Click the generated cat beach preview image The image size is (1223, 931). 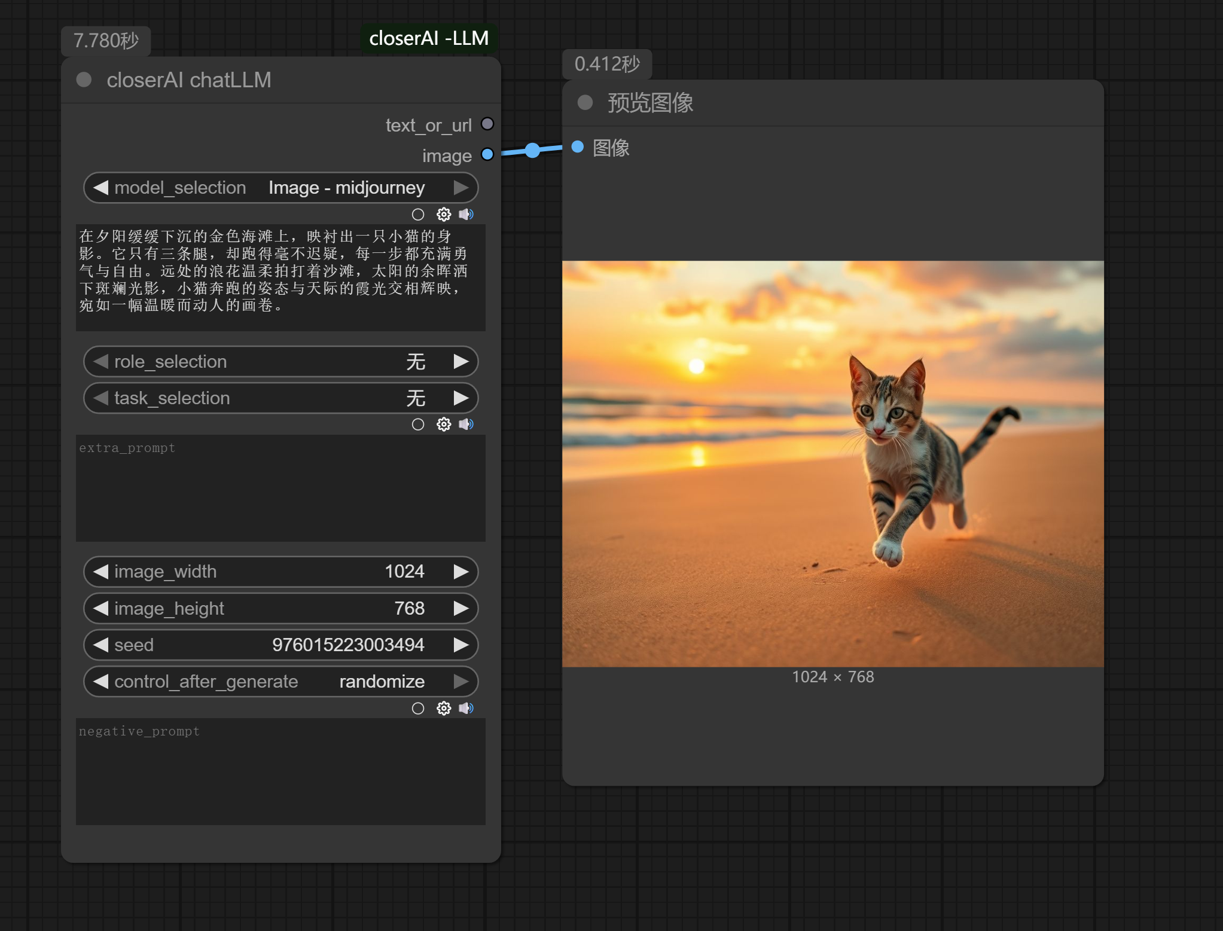click(833, 464)
